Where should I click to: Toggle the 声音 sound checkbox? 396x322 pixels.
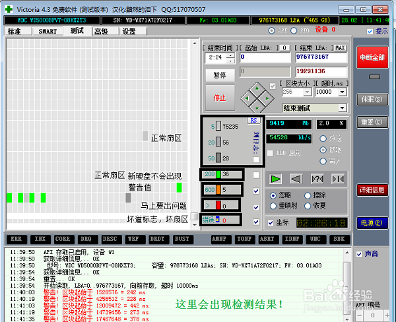click(x=359, y=254)
